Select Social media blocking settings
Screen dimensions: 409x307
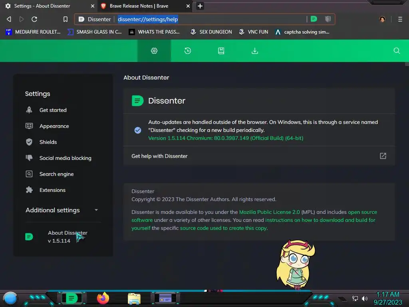click(65, 158)
